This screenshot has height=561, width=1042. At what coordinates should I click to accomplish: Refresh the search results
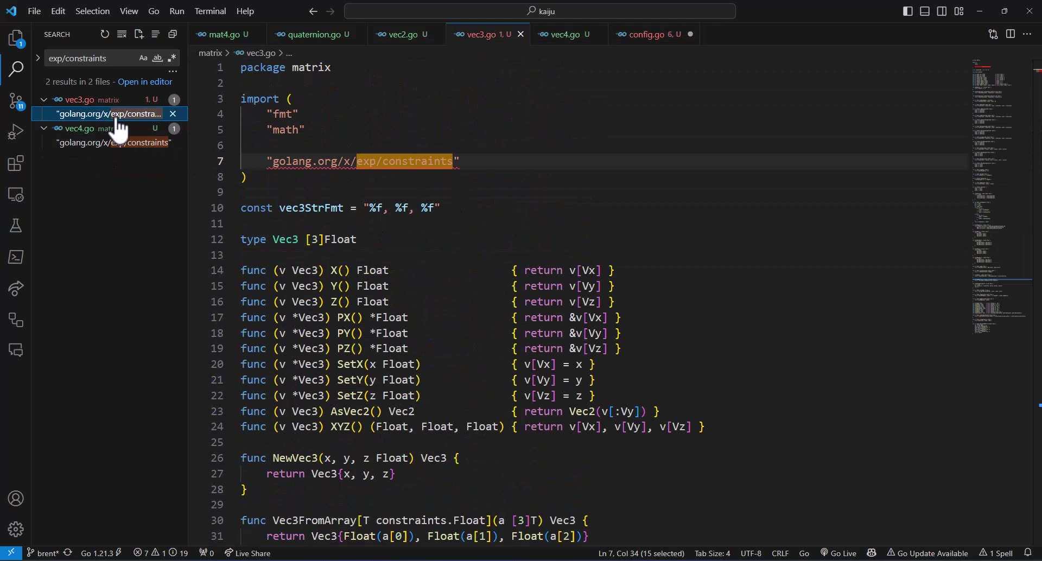click(x=105, y=34)
